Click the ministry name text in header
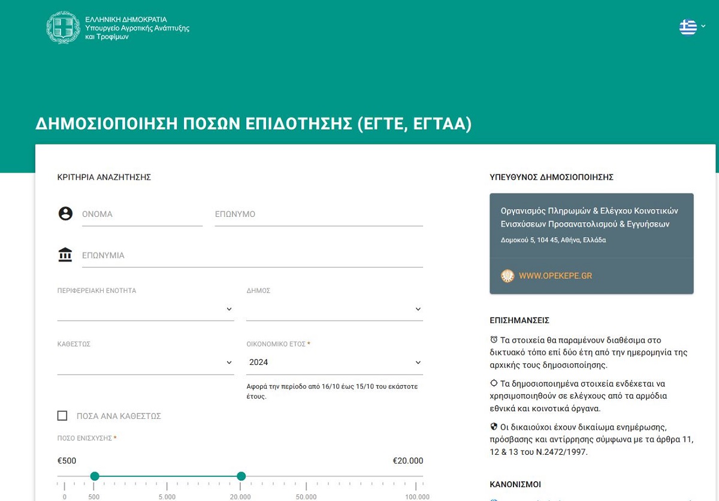Screen dimensions: 719x501 click(x=137, y=28)
